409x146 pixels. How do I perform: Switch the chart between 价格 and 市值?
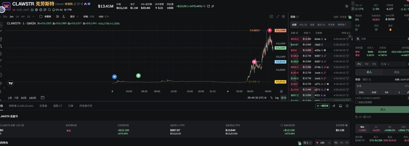(89, 16)
